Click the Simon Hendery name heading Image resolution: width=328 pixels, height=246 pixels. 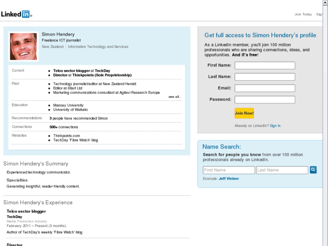click(58, 34)
